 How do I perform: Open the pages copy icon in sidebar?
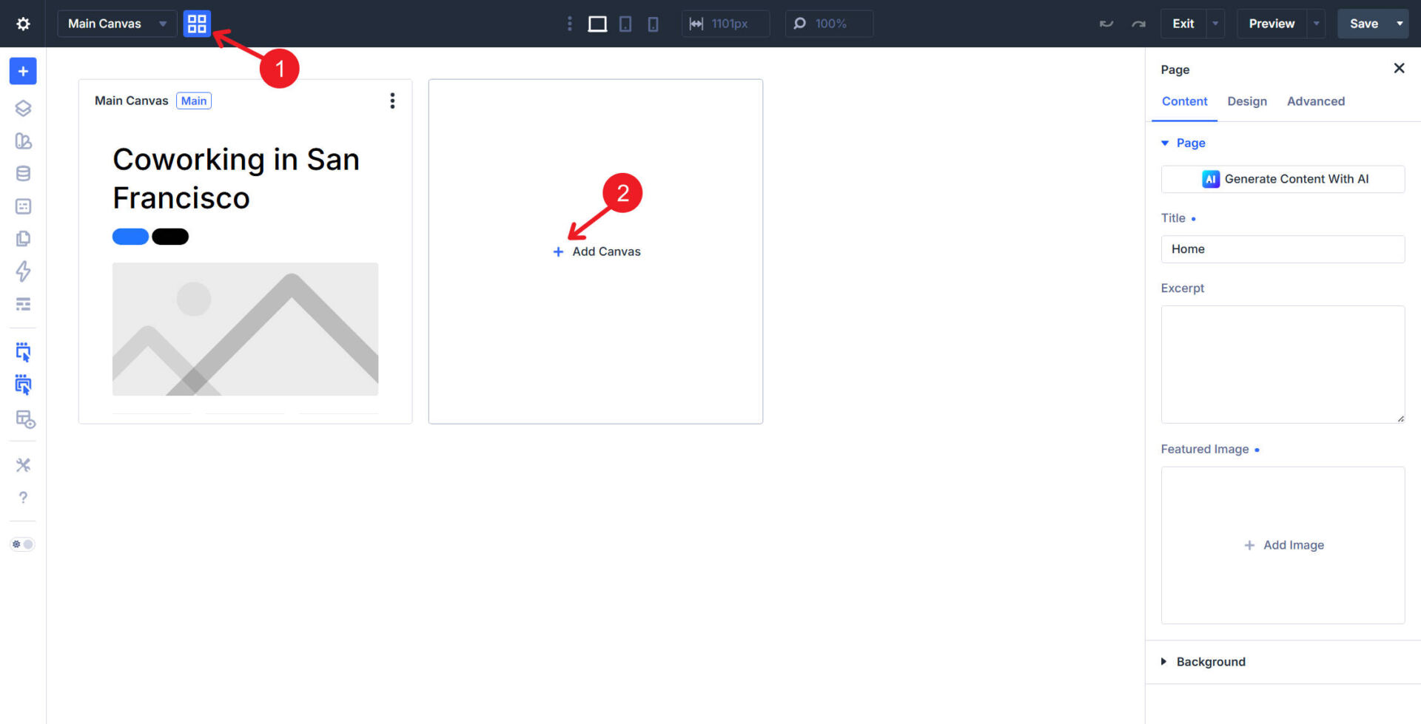click(23, 239)
